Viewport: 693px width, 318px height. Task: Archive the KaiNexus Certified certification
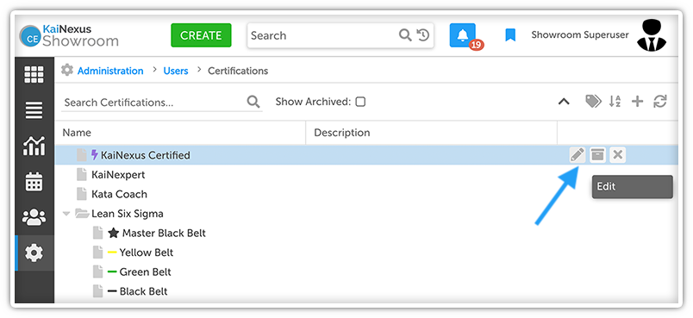coord(597,155)
